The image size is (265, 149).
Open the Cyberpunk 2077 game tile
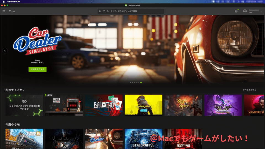pos(143,105)
